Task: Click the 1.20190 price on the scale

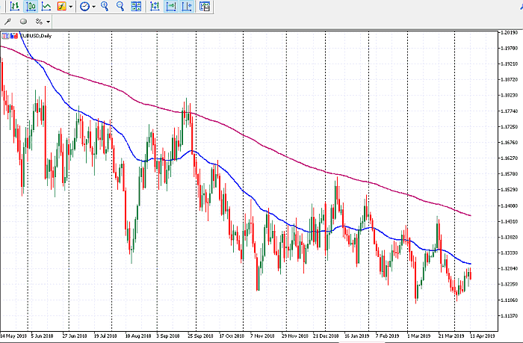Action: click(x=509, y=33)
